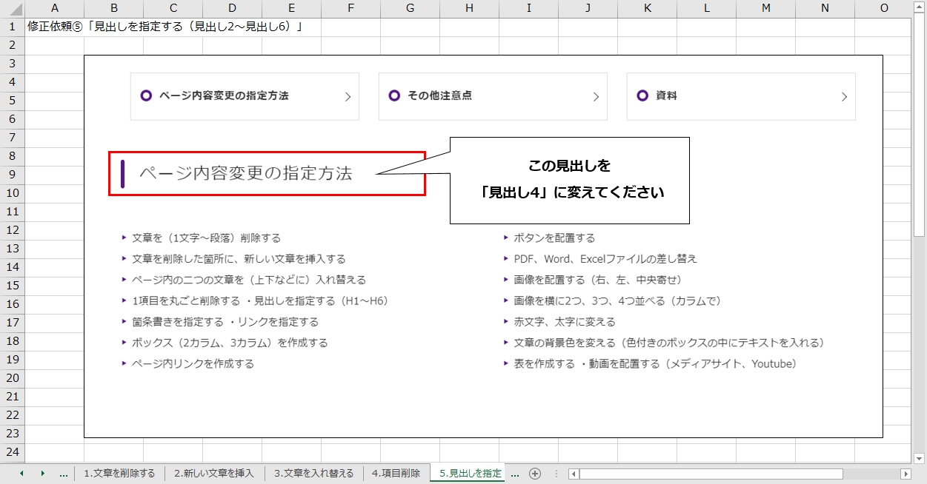Click the item ボタンを配置する
Viewport: 927px width, 484px height.
pos(554,238)
